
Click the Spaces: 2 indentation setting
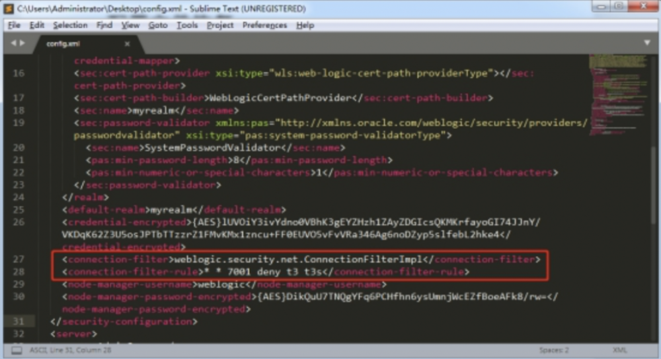click(x=553, y=350)
